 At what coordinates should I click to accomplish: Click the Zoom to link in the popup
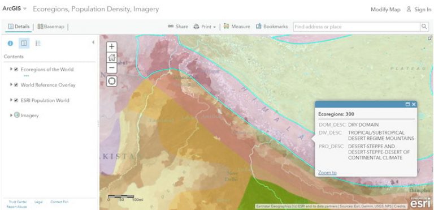(327, 173)
